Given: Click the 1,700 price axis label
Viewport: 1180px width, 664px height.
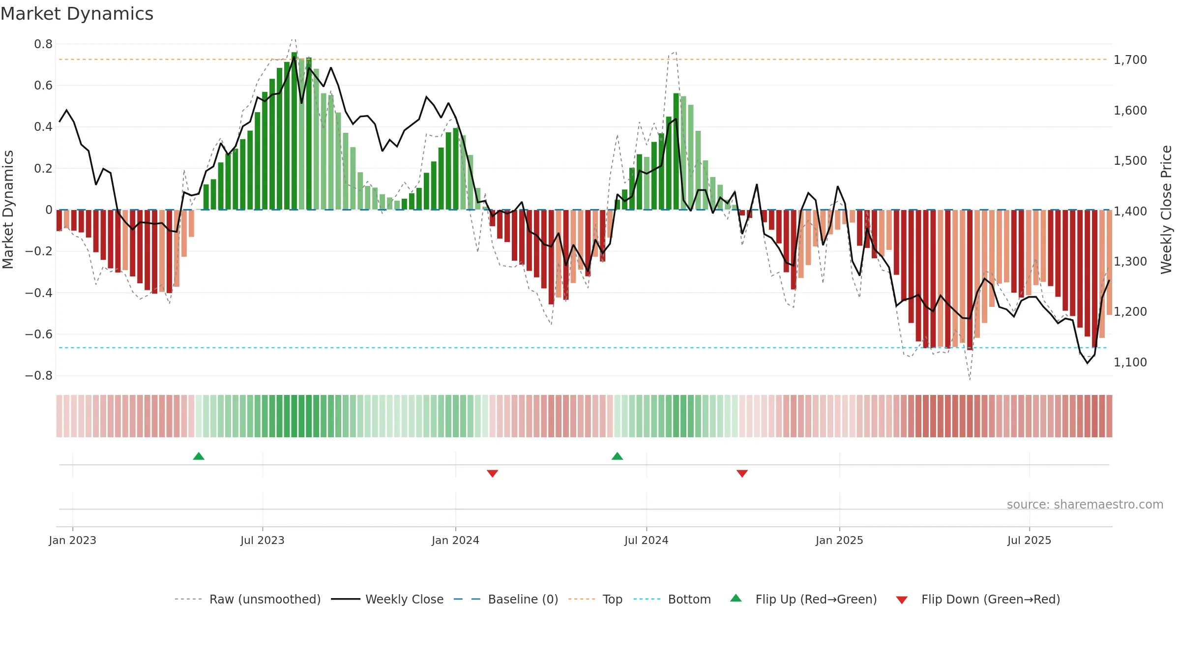Looking at the screenshot, I should coord(1130,60).
